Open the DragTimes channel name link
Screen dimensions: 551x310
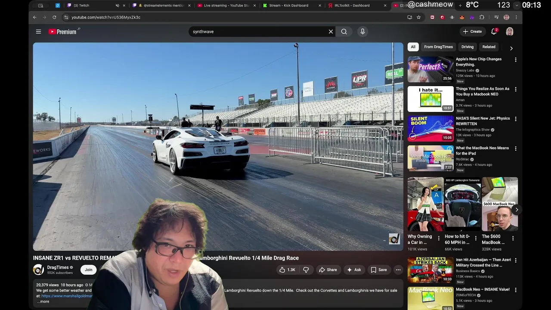coord(58,267)
